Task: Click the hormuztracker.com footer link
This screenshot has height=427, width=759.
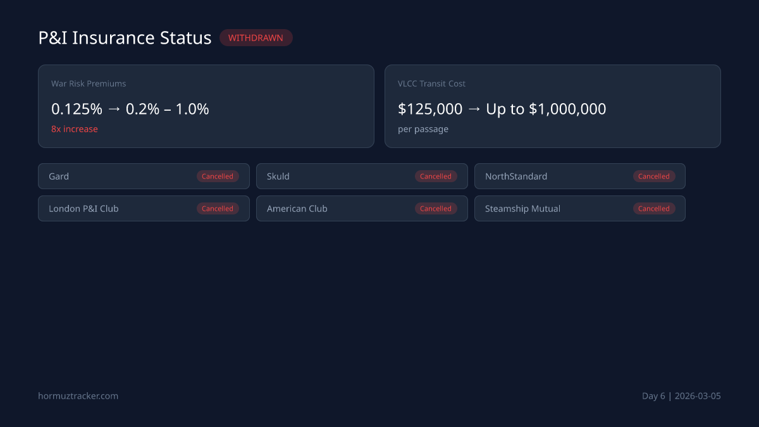Action: tap(78, 395)
